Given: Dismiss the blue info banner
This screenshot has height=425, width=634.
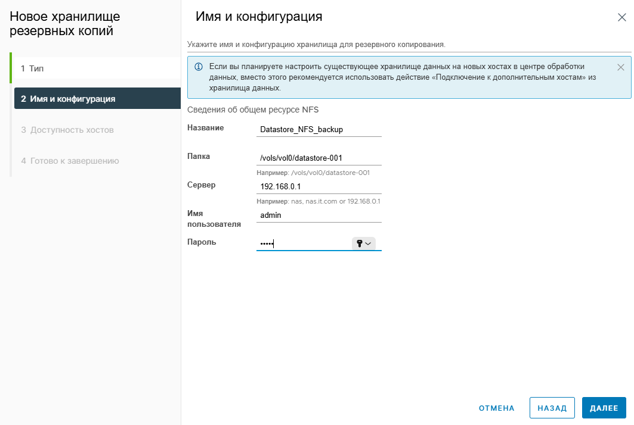Looking at the screenshot, I should coord(621,67).
